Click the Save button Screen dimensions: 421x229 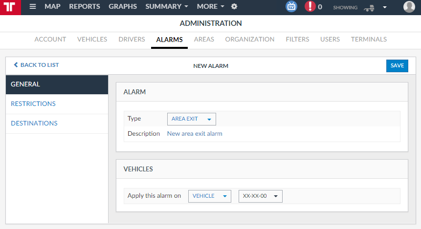click(397, 66)
